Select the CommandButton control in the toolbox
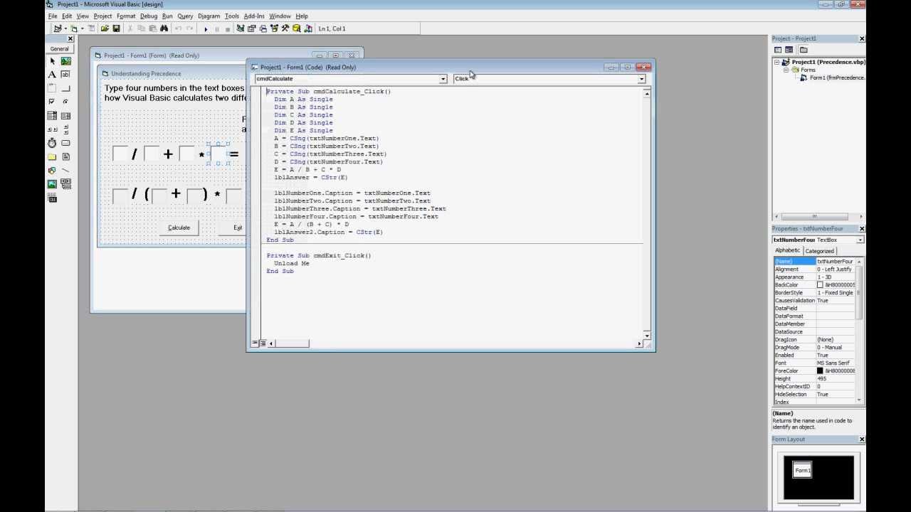Screen dimensions: 911x512 point(65,88)
